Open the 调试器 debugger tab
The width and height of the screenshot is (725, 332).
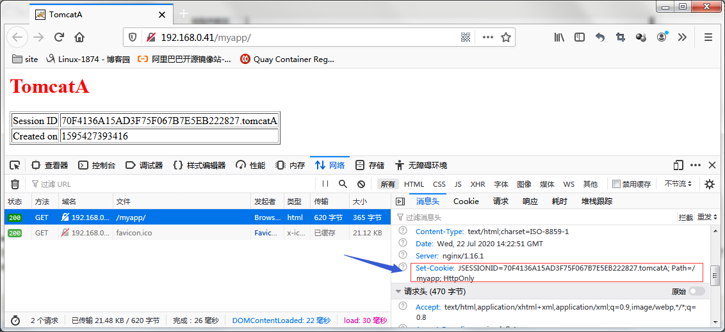click(144, 165)
